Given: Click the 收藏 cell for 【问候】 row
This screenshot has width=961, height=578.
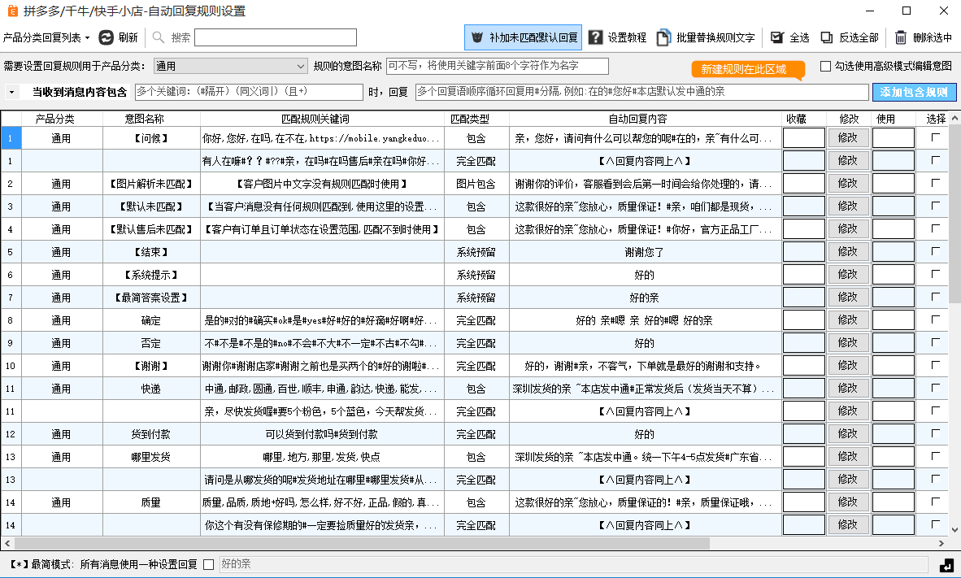Looking at the screenshot, I should click(x=803, y=138).
